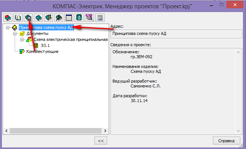Click project info scrollbar down arrow
The height and width of the screenshot is (149, 246).
[x=238, y=131]
